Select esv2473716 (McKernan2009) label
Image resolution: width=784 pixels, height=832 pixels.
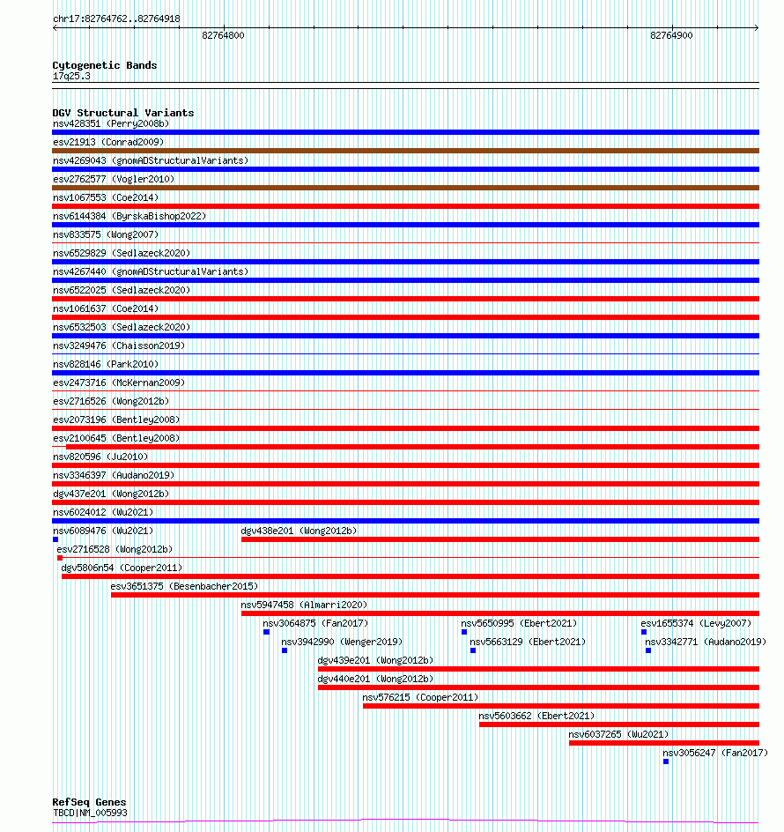click(x=119, y=383)
